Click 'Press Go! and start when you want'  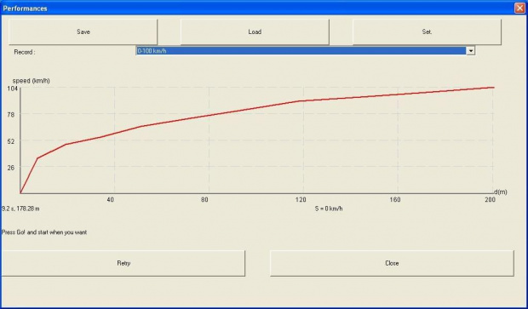pos(44,232)
